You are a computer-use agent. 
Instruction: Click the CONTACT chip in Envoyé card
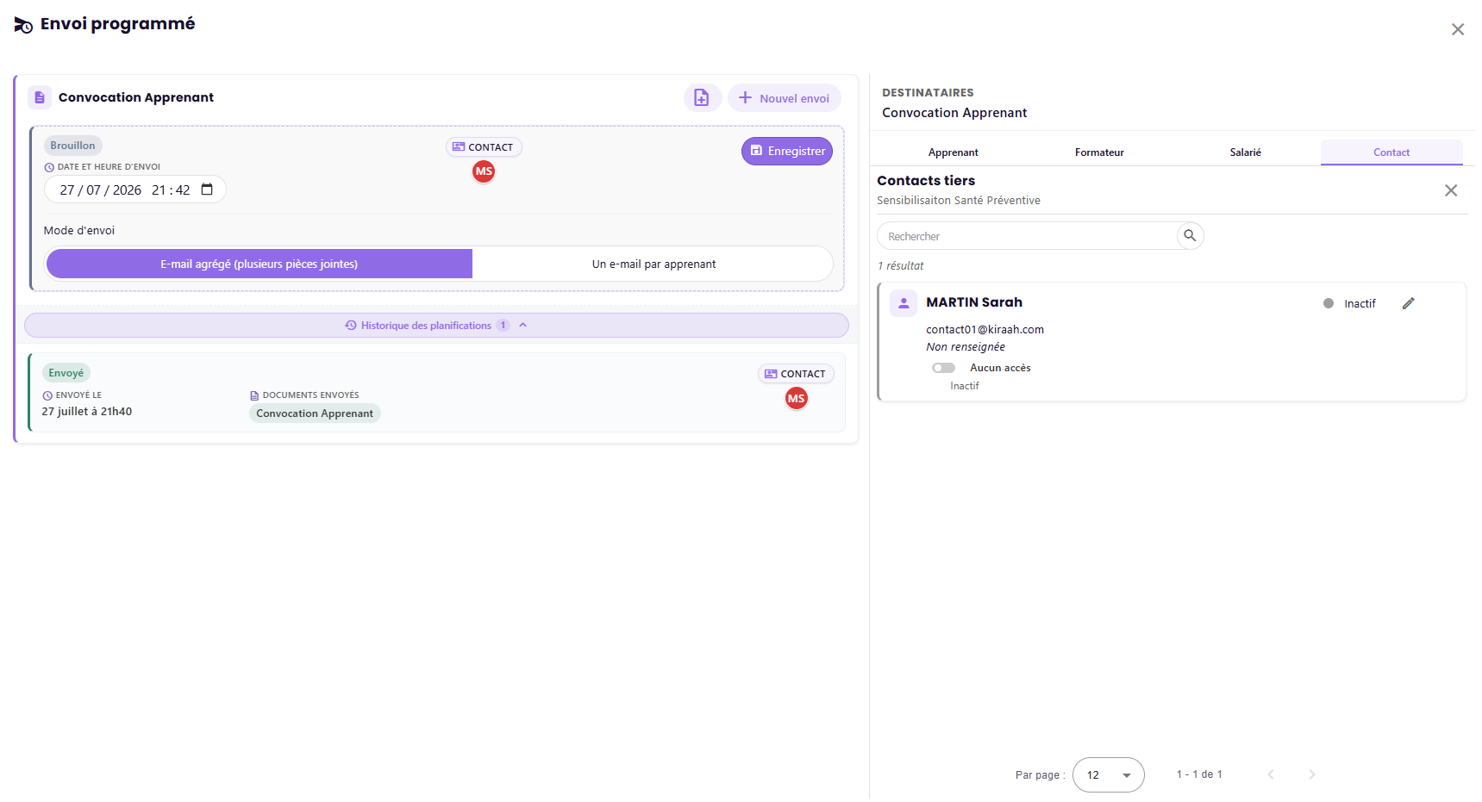pyautogui.click(x=796, y=374)
